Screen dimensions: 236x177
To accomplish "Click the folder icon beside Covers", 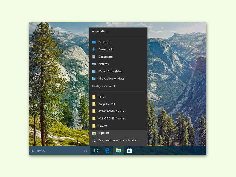I will click(94, 126).
